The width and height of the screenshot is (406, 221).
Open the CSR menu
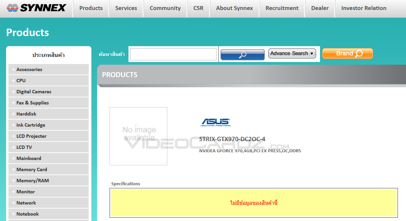pyautogui.click(x=198, y=8)
